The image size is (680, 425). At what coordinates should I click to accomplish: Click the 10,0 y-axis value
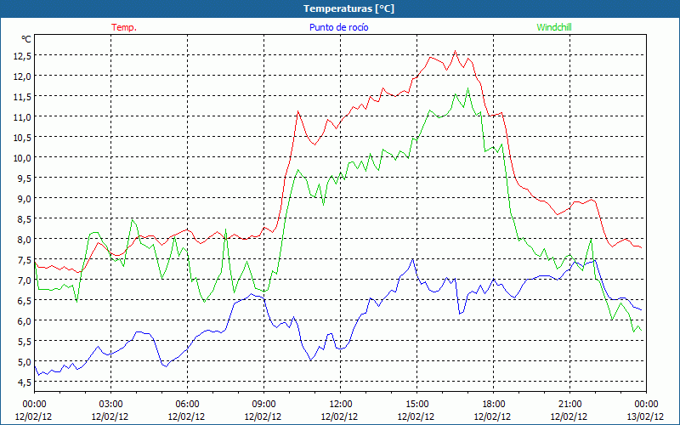coord(22,157)
